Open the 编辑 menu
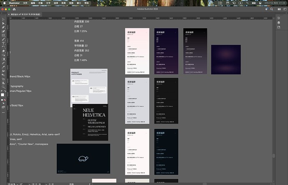The width and height of the screenshot is (288, 185). [33, 3]
